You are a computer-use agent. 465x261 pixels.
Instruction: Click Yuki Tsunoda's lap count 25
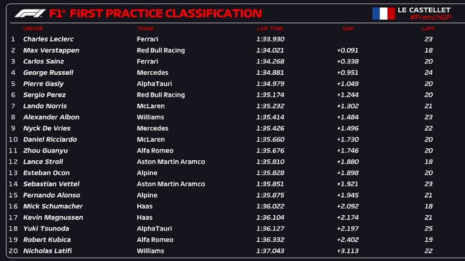click(428, 228)
